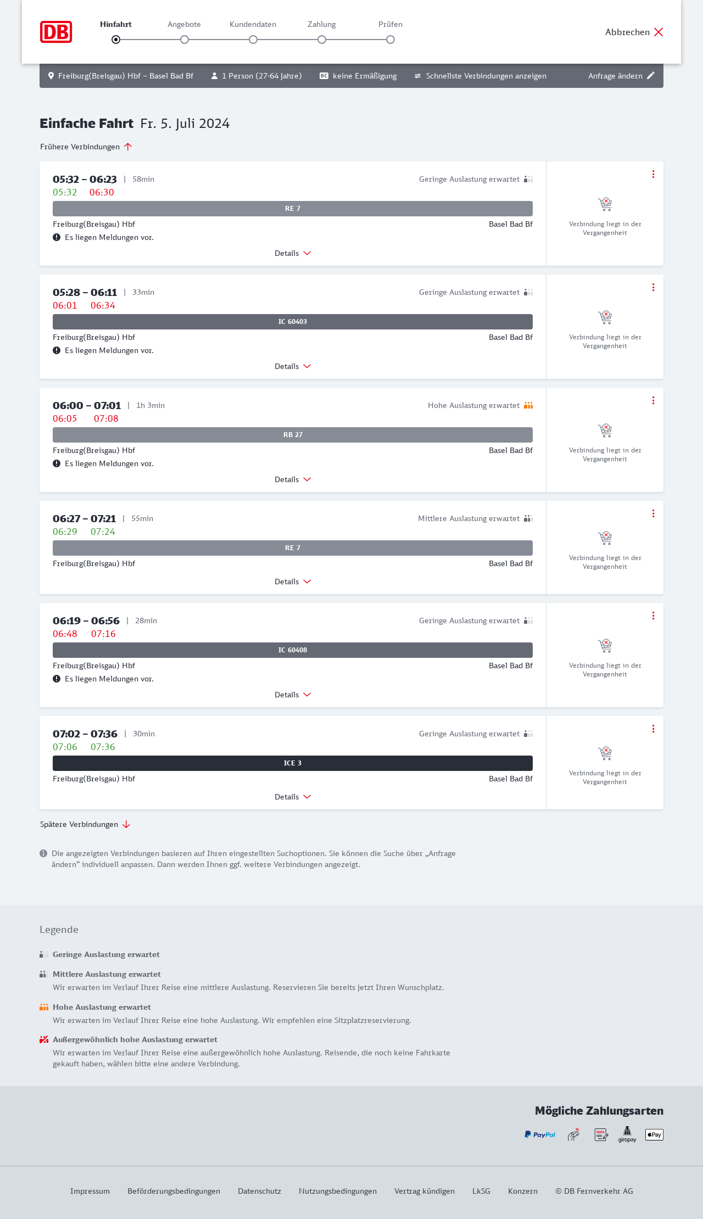Open three-dot menu for ICE 3 connection
703x1219 pixels.
tap(653, 729)
